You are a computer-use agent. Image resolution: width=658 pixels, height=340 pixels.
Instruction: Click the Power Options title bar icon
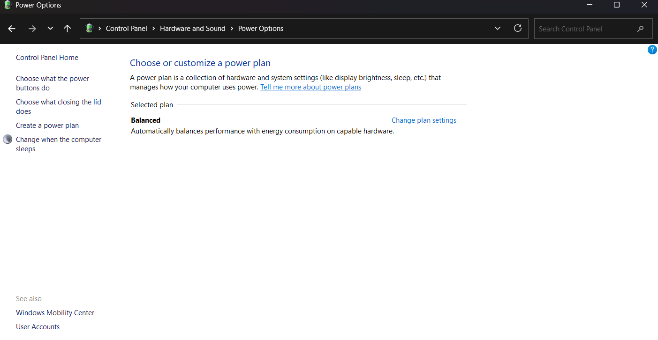[7, 5]
